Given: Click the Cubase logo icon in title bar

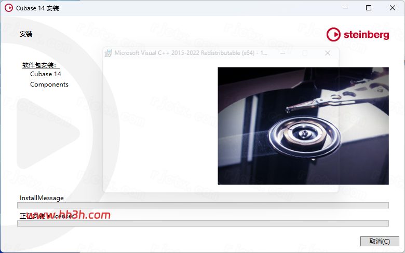Looking at the screenshot, I should pyautogui.click(x=9, y=8).
